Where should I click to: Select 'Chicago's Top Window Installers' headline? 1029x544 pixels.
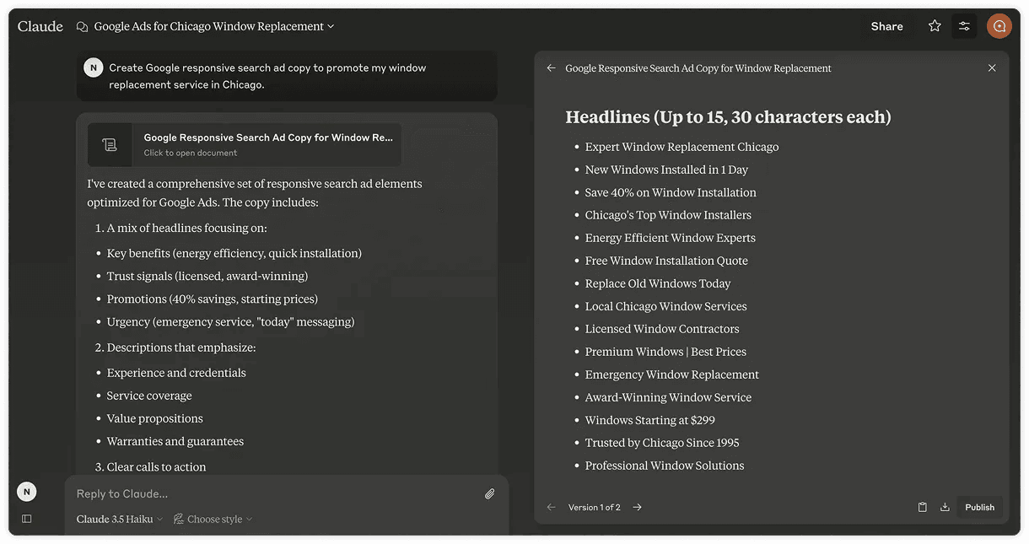coord(668,215)
